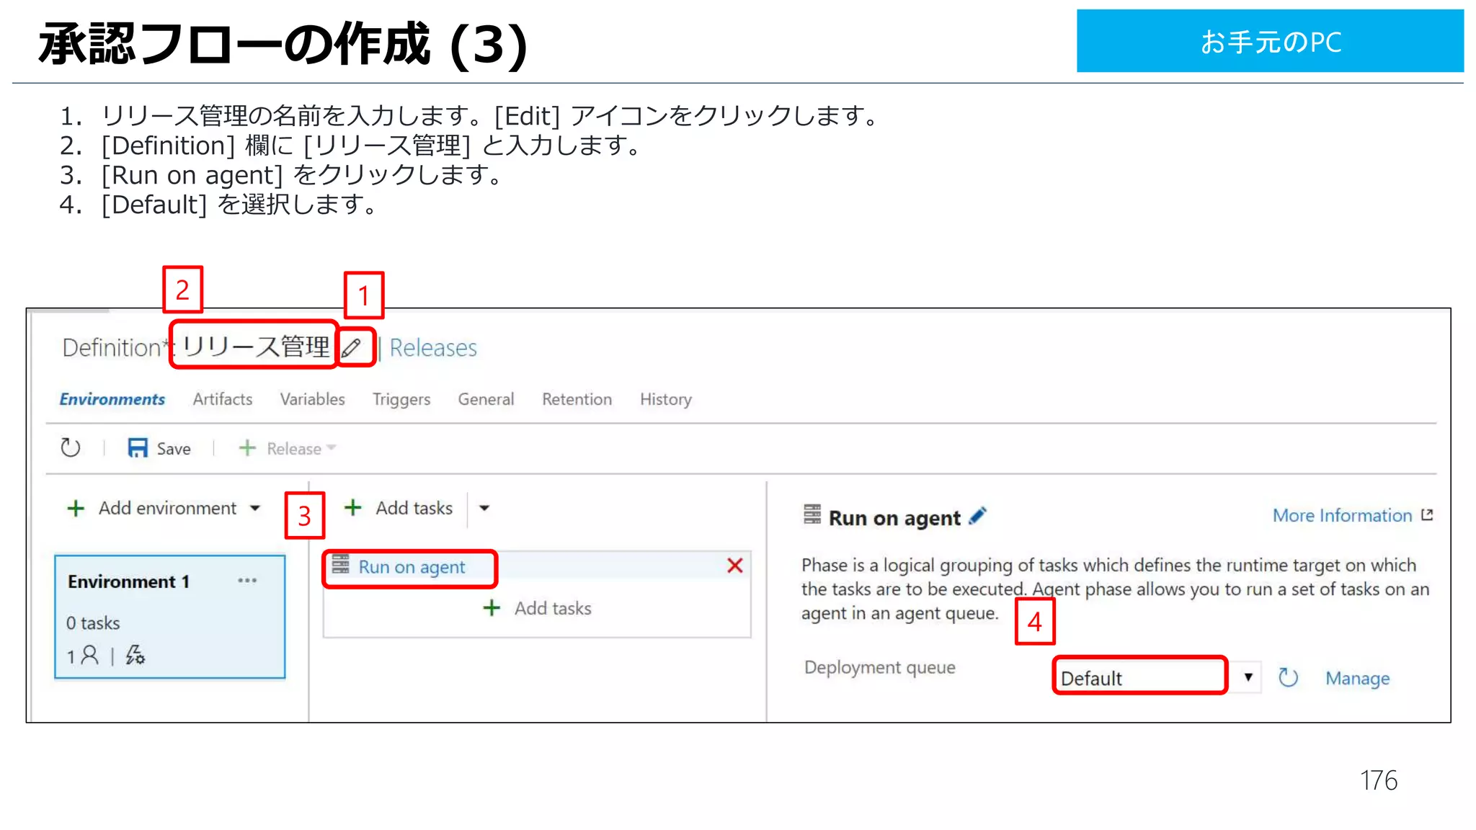Image resolution: width=1476 pixels, height=830 pixels.
Task: Open the History tab
Action: (x=666, y=400)
